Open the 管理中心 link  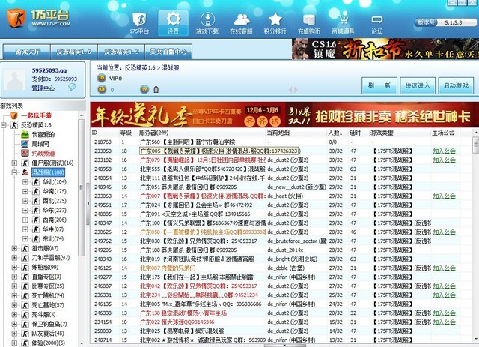(x=43, y=88)
